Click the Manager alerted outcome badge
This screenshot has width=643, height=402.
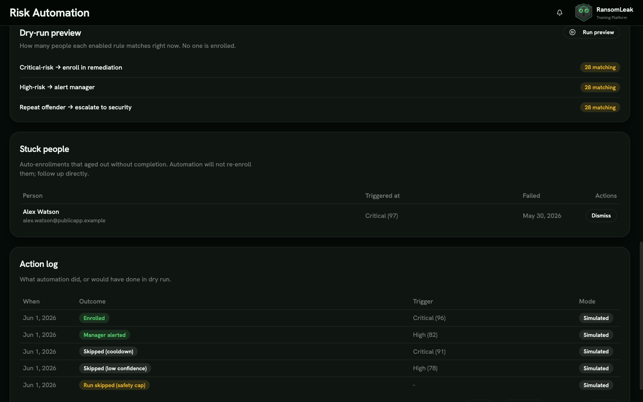pos(104,335)
